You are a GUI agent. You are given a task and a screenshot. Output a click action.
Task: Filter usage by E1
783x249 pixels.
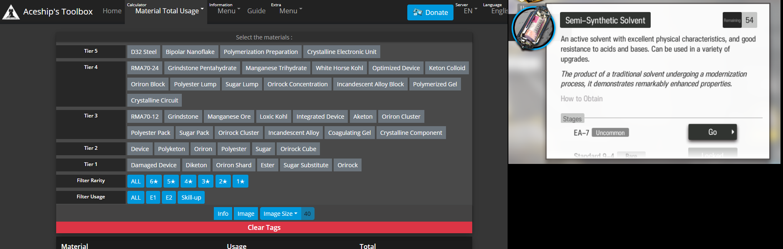pos(153,198)
